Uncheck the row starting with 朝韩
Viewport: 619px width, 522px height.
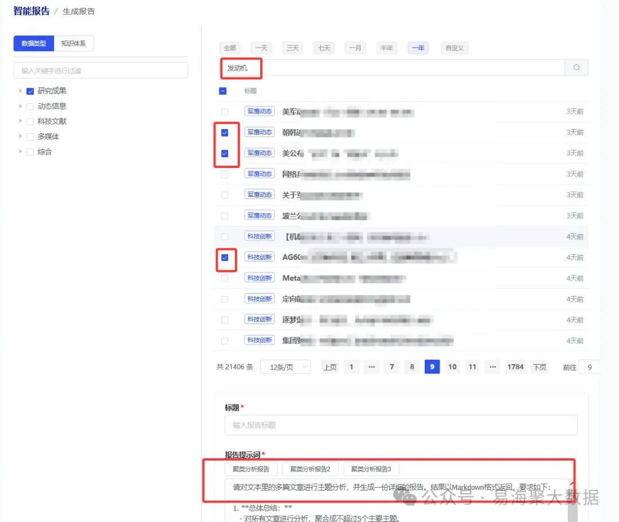(225, 133)
